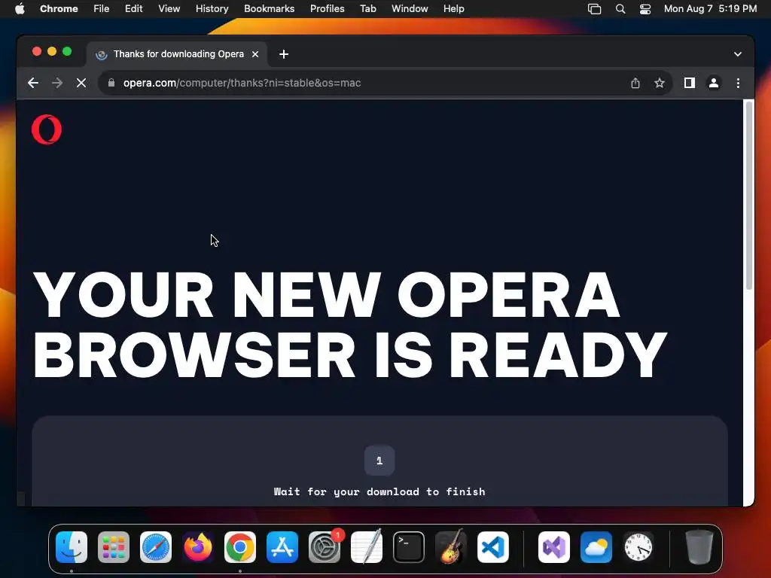Open App Store from the dock
Screen dimensions: 771x578
282,547
